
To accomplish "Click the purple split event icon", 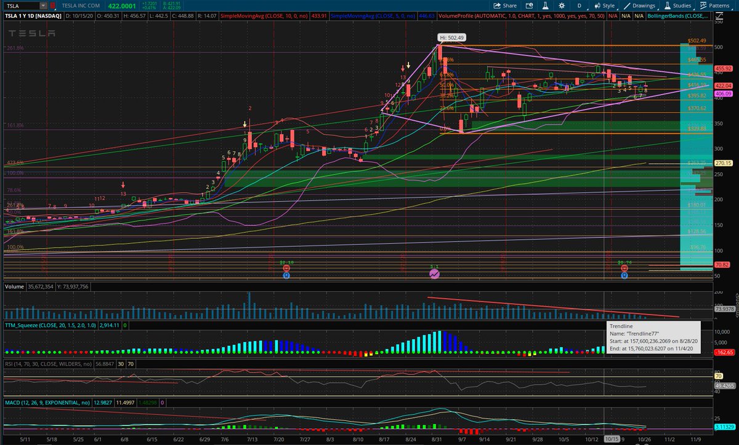I will [435, 274].
